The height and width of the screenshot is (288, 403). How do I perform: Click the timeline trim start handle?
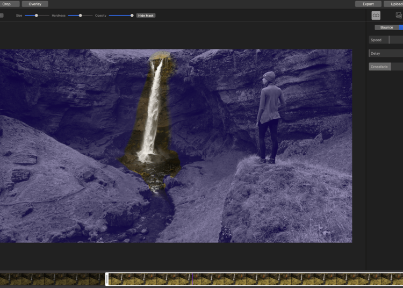pyautogui.click(x=107, y=279)
